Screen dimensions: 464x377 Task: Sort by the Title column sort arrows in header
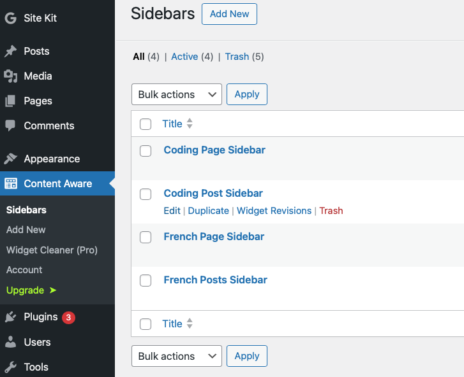190,124
